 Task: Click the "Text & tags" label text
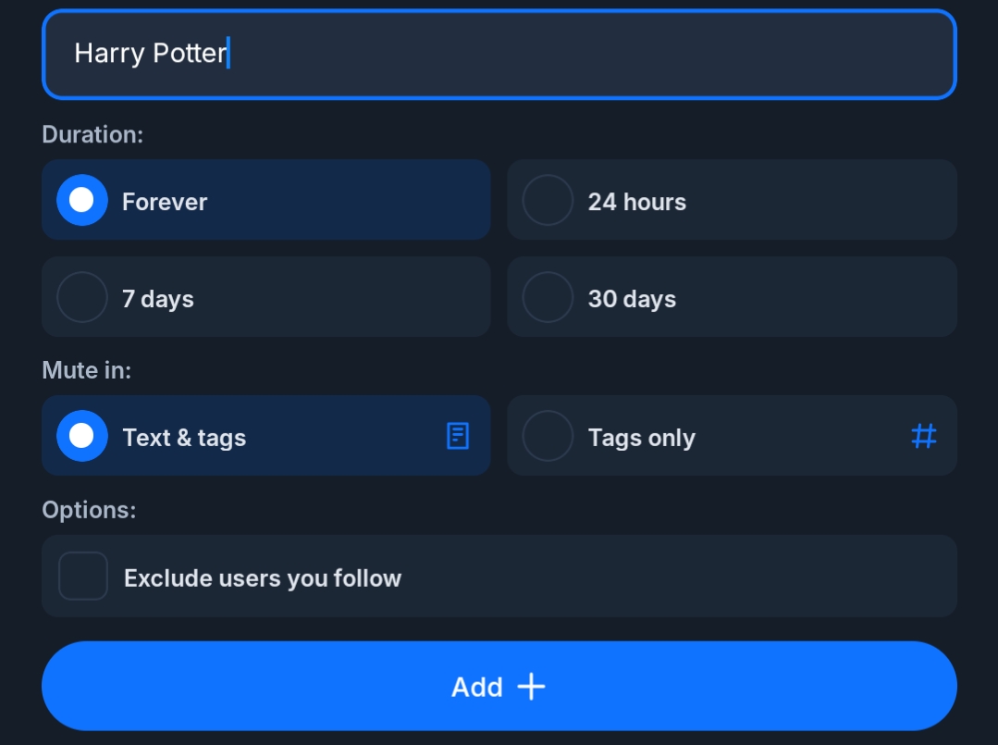click(x=184, y=438)
